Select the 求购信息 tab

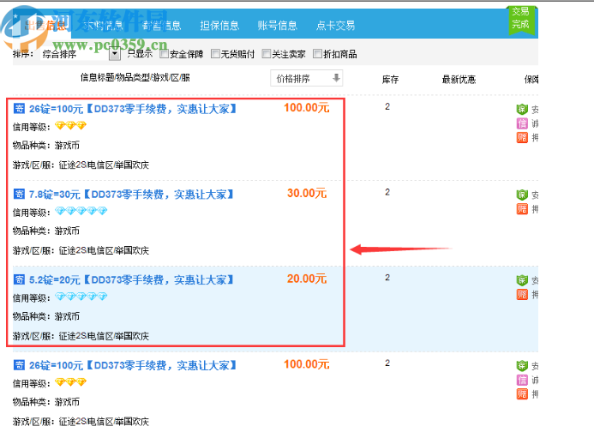coord(104,26)
